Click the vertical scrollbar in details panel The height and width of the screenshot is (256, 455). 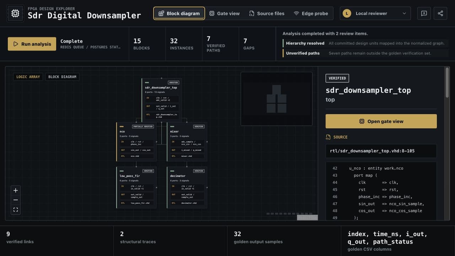(x=447, y=82)
